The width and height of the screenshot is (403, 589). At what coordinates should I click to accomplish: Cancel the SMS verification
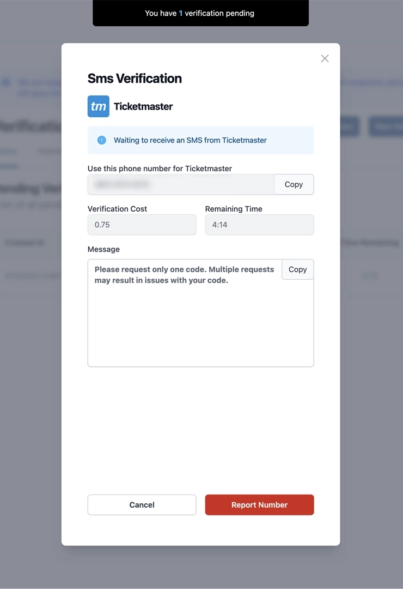pos(142,504)
